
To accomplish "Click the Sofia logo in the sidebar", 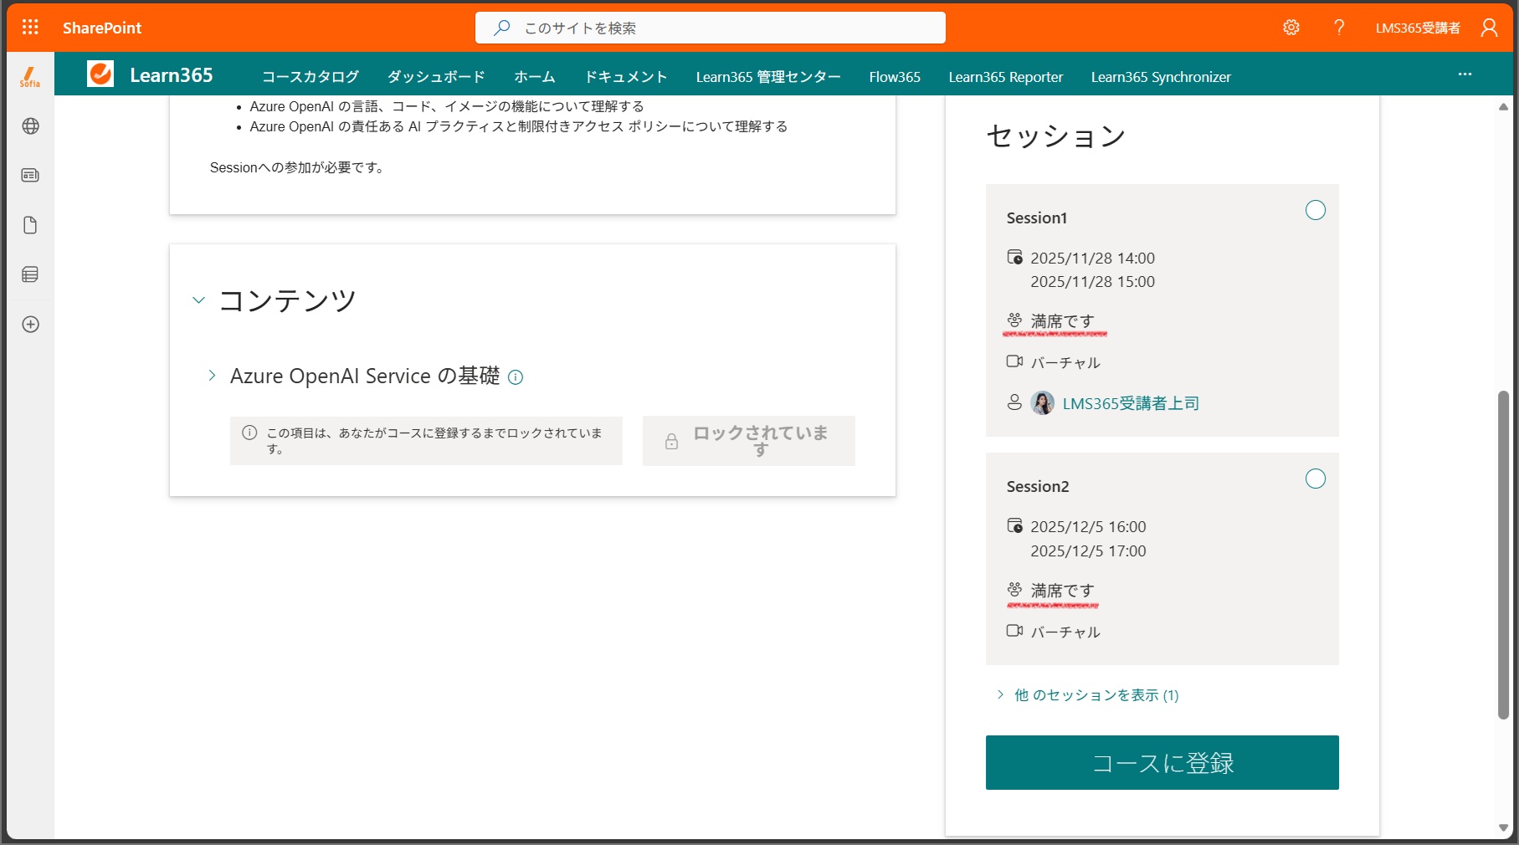I will (x=30, y=76).
